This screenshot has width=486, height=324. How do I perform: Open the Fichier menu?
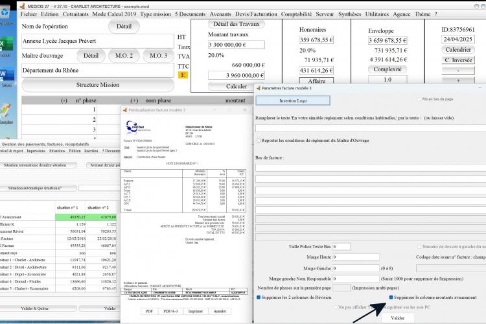click(29, 14)
